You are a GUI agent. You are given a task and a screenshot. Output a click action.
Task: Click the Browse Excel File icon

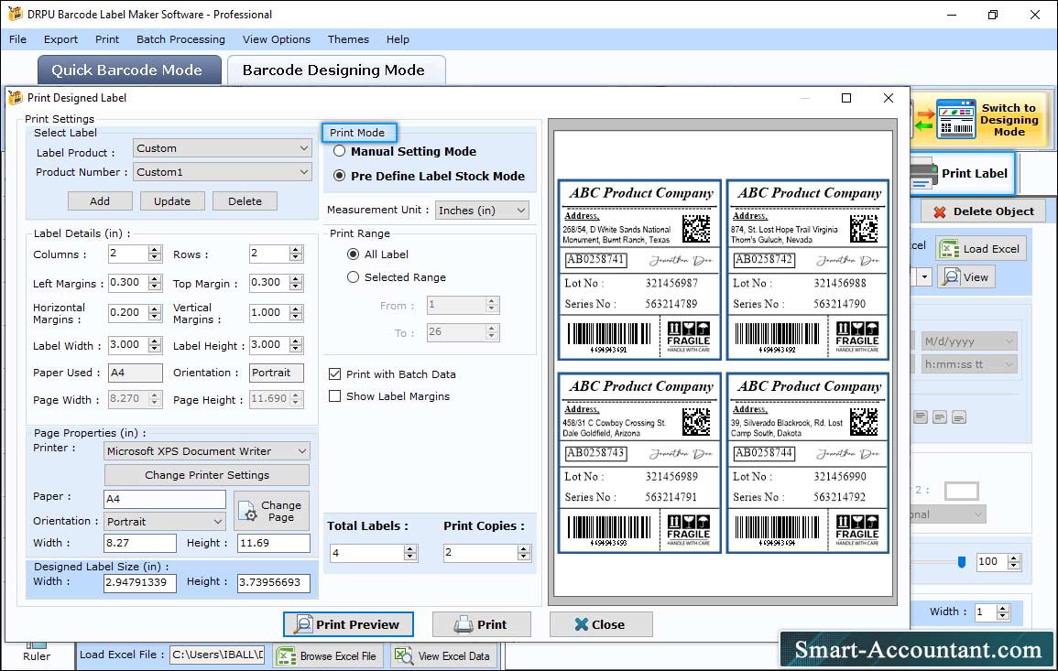coord(287,656)
